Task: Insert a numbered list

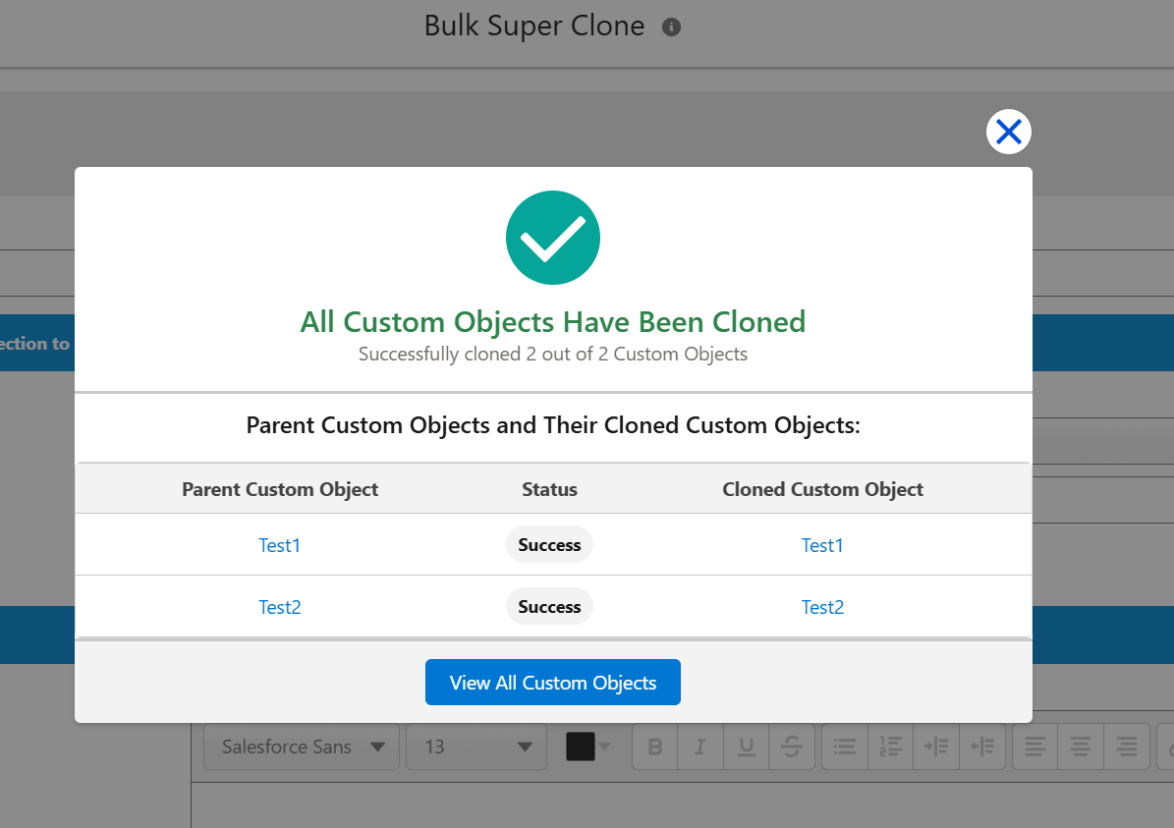Action: (890, 746)
